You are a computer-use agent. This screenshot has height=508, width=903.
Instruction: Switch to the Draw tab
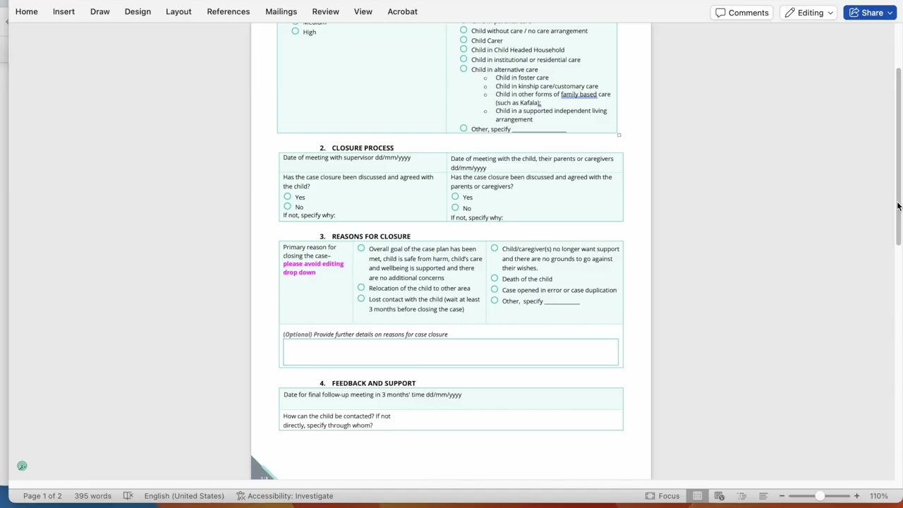coord(99,11)
